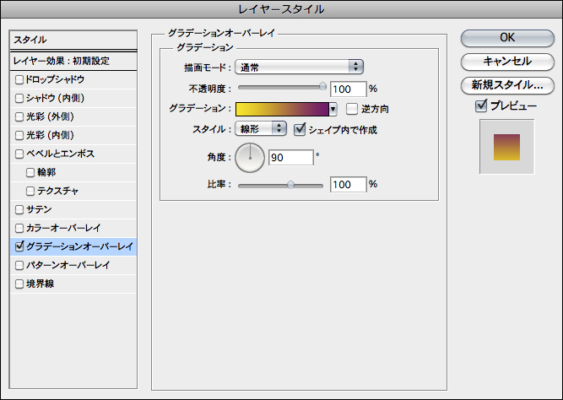Click the OK button

coord(507,37)
